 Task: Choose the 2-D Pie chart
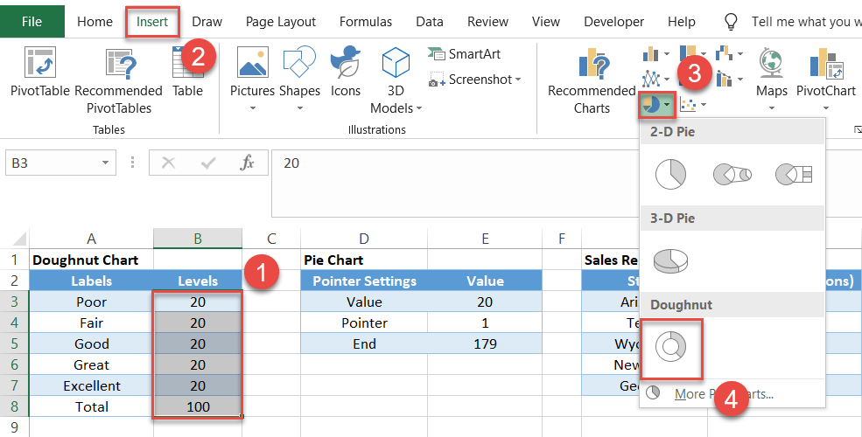[x=670, y=175]
